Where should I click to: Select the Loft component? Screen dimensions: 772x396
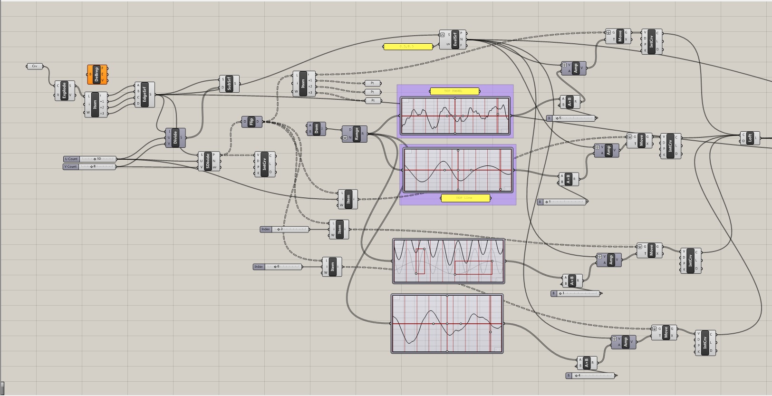click(750, 138)
